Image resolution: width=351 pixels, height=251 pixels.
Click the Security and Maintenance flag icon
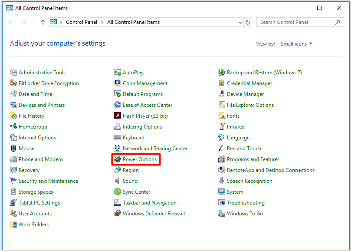pyautogui.click(x=13, y=181)
